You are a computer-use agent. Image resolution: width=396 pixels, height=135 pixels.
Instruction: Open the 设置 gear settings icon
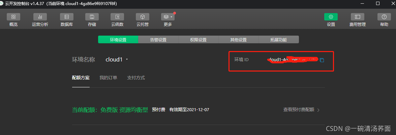click(x=331, y=17)
